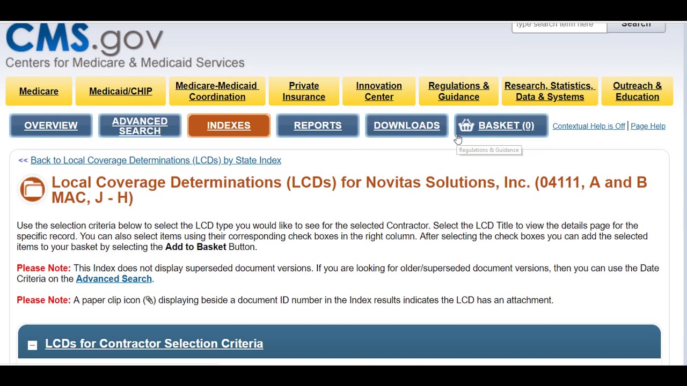The image size is (687, 386).
Task: Click into the site search field
Action: [559, 26]
